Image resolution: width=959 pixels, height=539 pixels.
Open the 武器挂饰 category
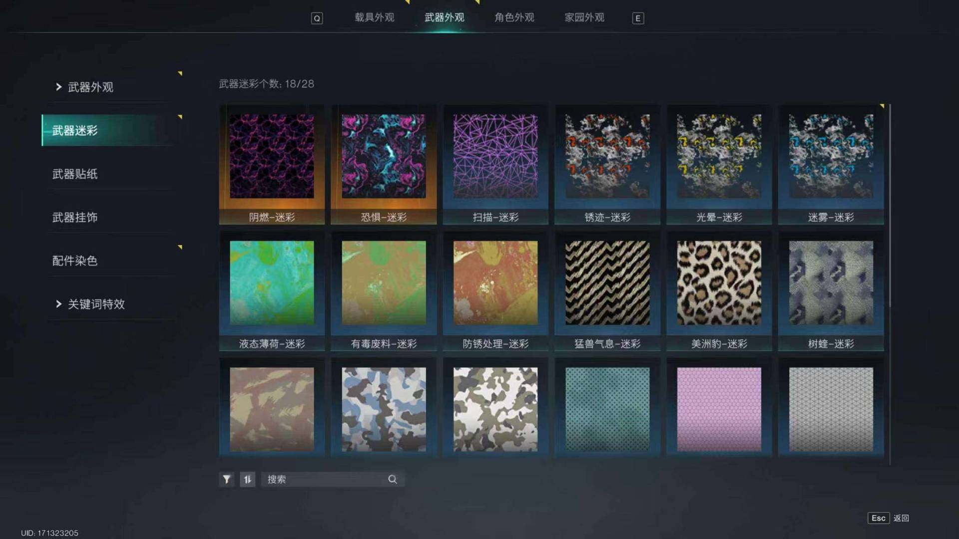75,218
